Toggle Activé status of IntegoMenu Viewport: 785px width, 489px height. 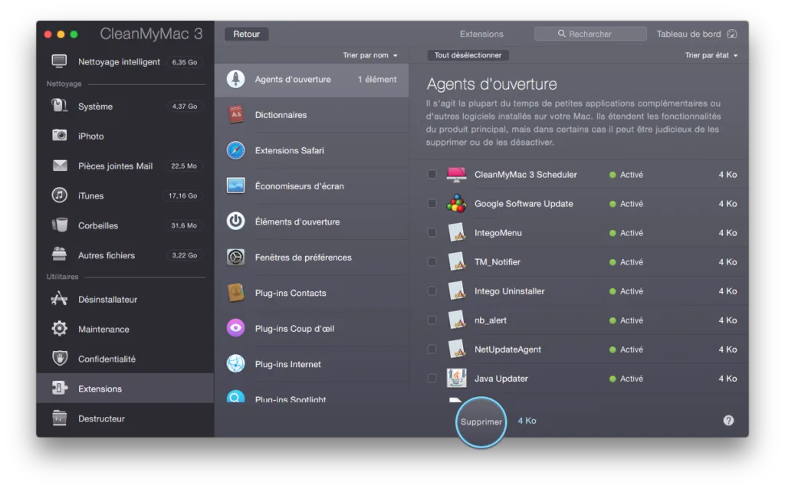626,233
